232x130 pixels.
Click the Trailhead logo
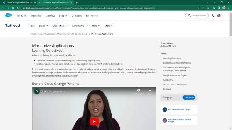[x=13, y=26]
